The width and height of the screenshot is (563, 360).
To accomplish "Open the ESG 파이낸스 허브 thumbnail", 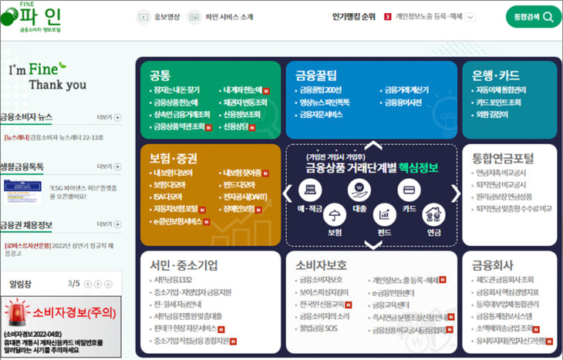I will tap(22, 192).
